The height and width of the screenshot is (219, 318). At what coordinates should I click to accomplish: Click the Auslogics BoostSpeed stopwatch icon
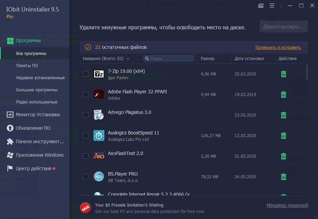point(99,135)
